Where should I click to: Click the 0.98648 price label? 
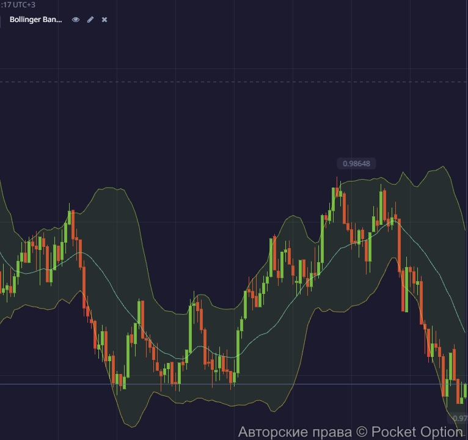click(356, 164)
